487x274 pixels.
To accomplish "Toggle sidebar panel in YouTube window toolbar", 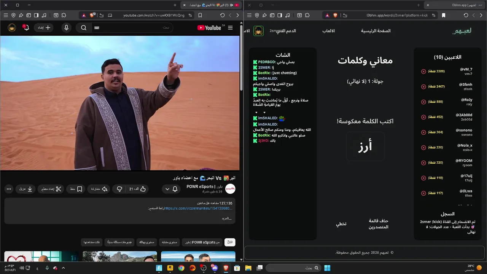I will click(x=36, y=15).
